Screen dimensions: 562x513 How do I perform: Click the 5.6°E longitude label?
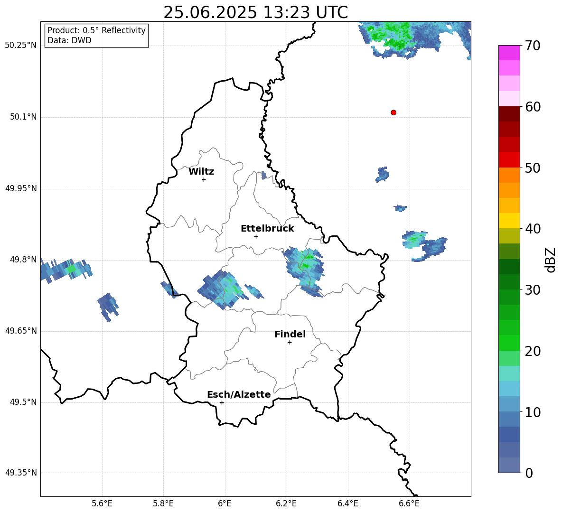coord(102,504)
